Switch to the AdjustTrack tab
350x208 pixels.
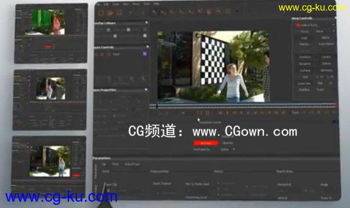132,164
